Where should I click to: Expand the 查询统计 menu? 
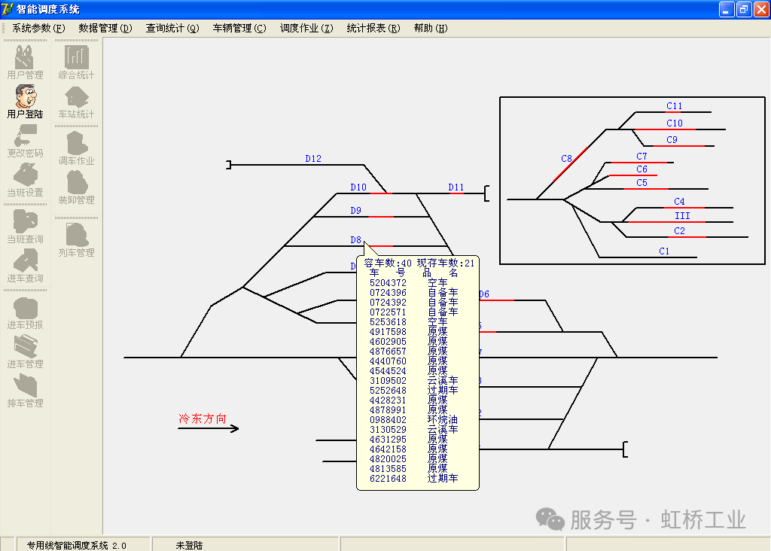pos(172,28)
